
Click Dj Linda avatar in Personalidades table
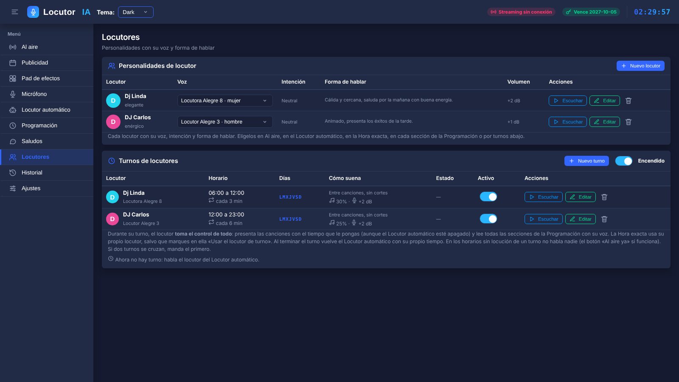coord(113,101)
